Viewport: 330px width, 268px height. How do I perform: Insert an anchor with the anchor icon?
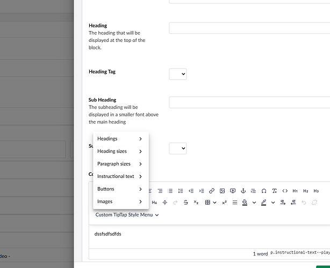pos(243,191)
